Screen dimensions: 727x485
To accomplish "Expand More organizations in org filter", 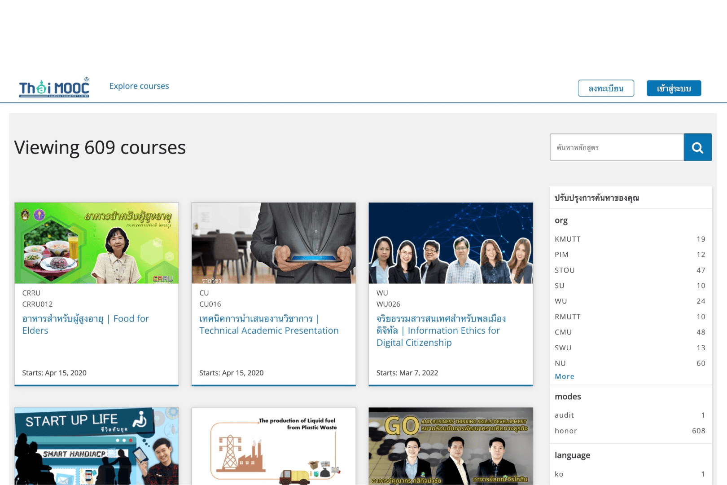I will [x=565, y=376].
